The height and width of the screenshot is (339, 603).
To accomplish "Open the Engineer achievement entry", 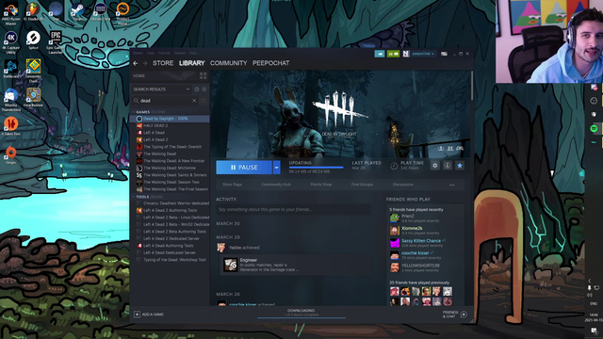I will tap(295, 265).
